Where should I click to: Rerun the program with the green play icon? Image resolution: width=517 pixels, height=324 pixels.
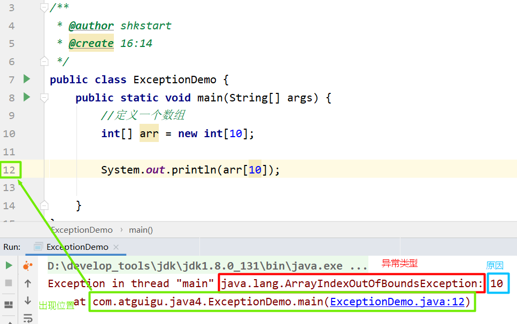click(8, 264)
